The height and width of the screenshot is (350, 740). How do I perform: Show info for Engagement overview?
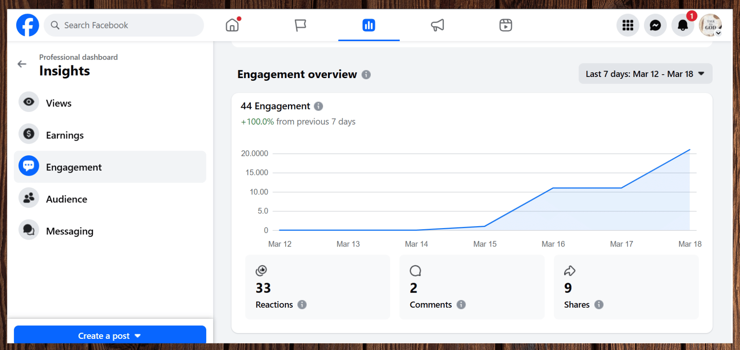point(366,75)
